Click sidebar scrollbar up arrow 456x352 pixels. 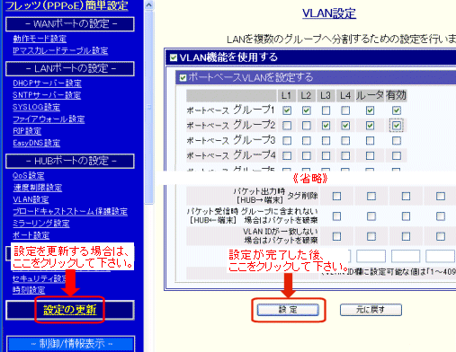tap(148, 5)
